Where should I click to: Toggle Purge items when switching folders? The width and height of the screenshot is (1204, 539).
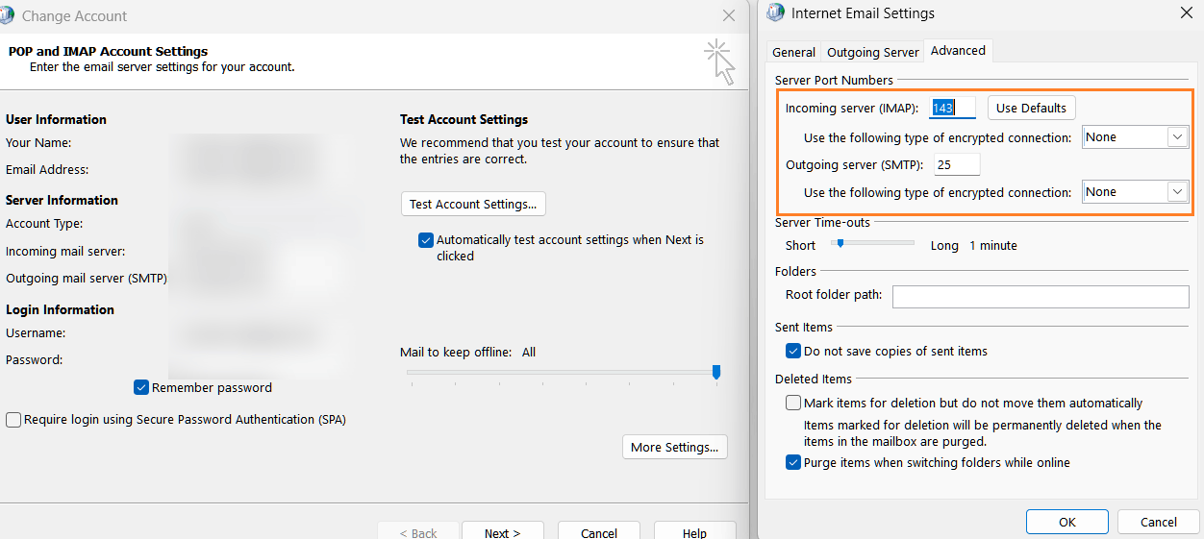(793, 463)
